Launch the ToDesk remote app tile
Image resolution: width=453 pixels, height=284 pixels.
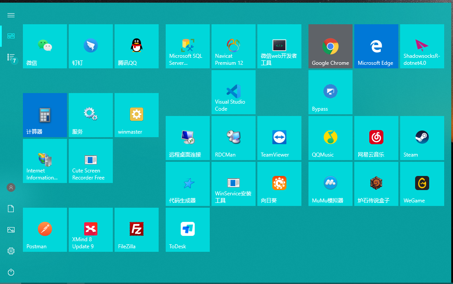(188, 230)
